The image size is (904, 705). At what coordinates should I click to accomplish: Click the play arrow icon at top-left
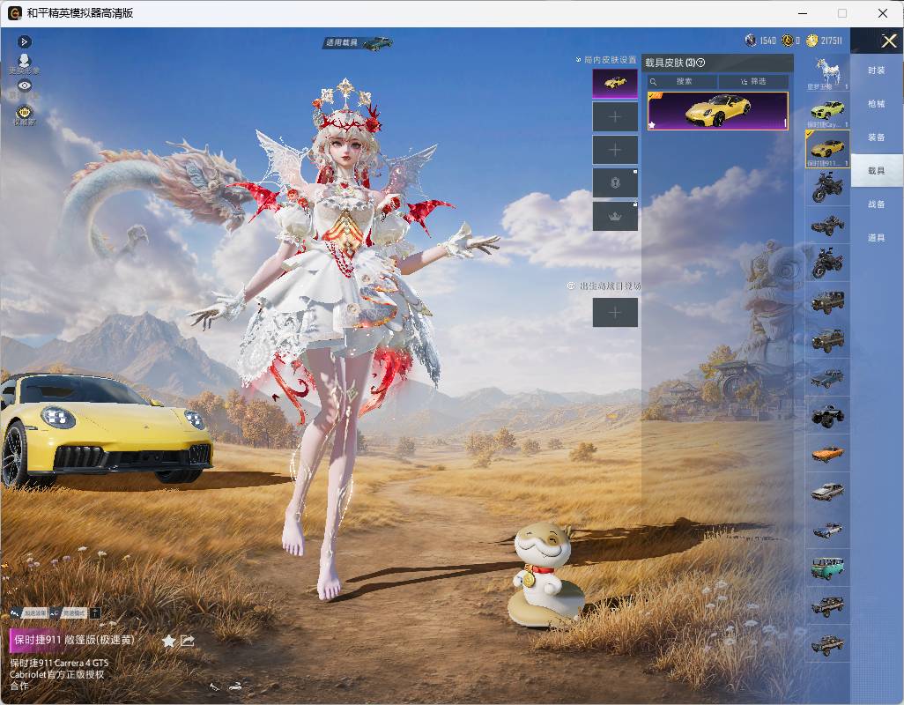(24, 41)
